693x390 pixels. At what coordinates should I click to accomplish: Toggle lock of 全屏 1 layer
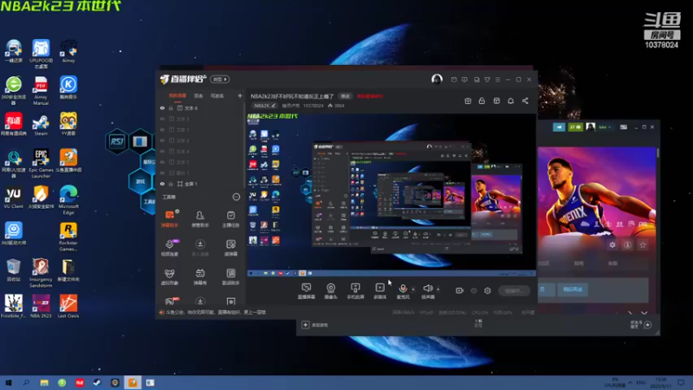[171, 184]
